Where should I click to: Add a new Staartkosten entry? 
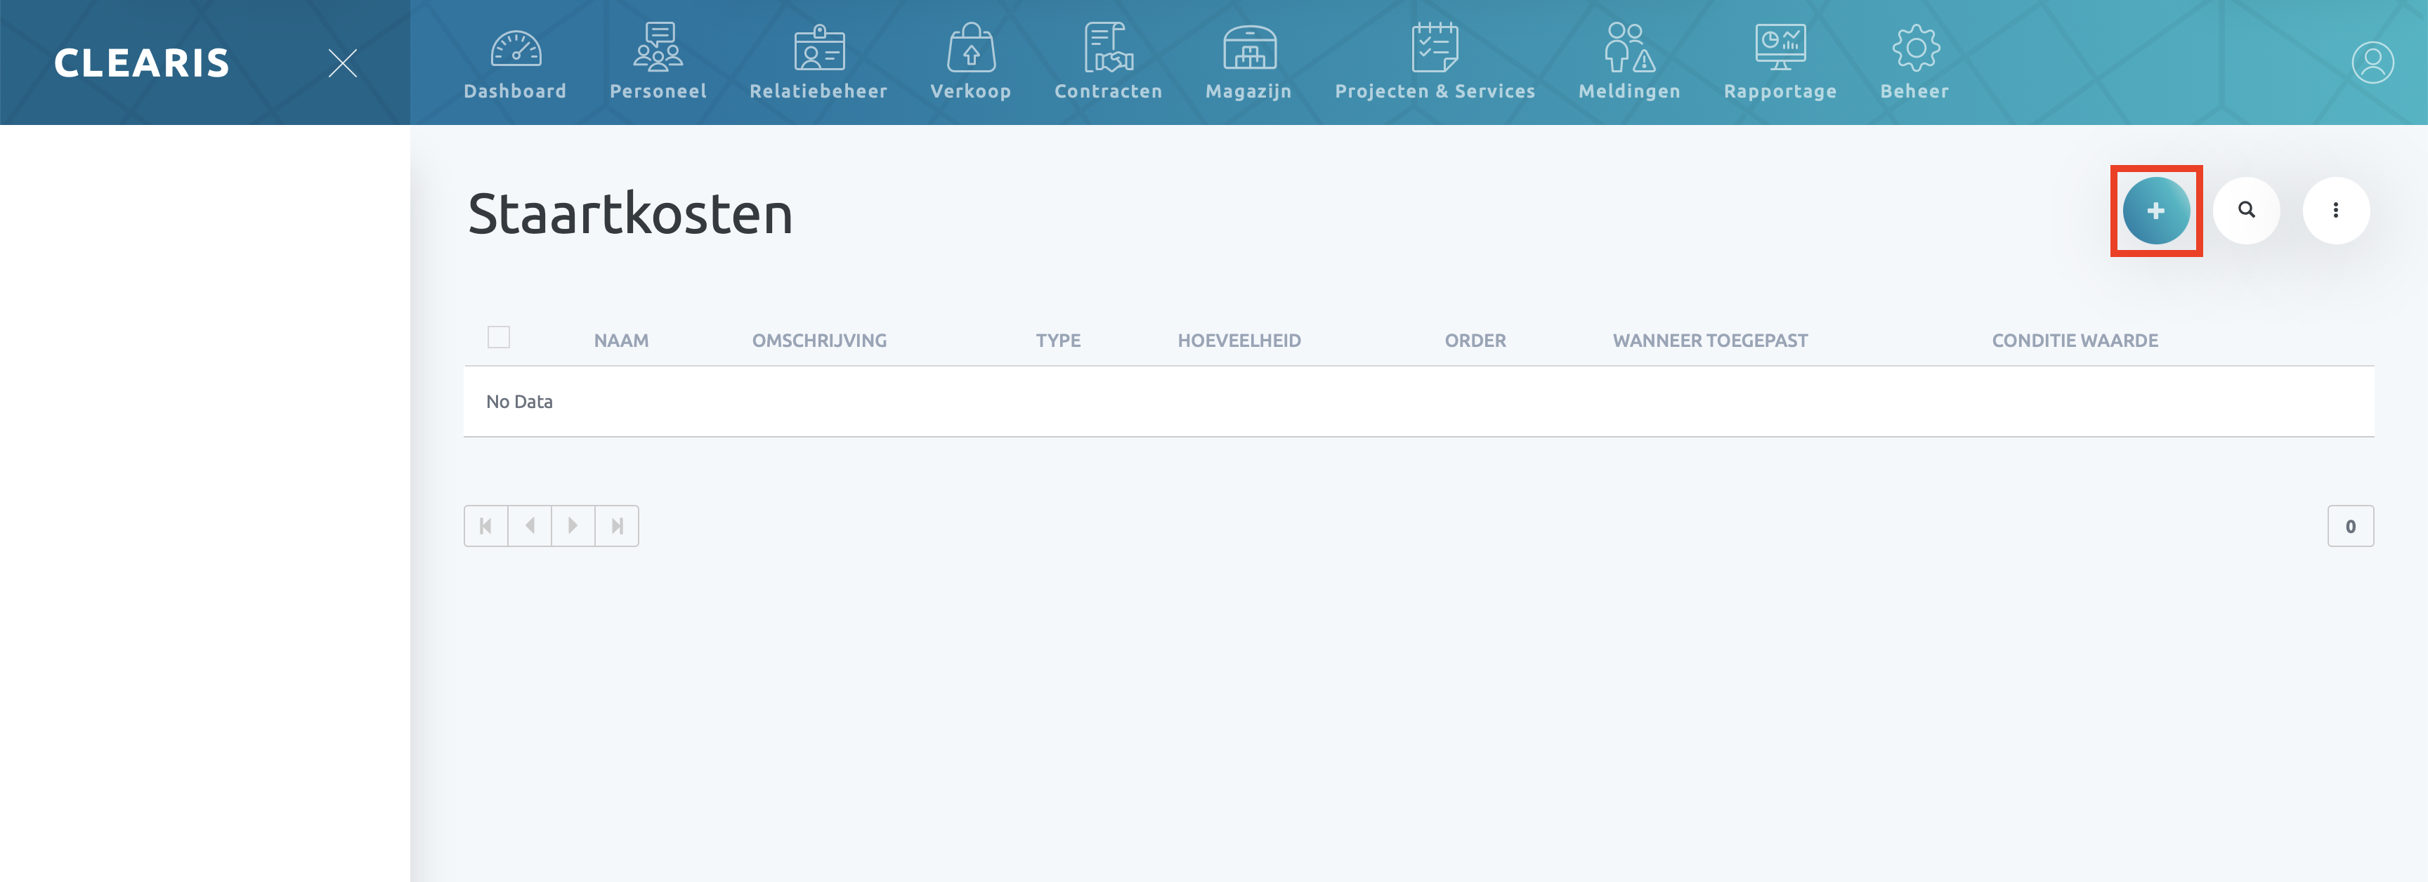(x=2155, y=210)
